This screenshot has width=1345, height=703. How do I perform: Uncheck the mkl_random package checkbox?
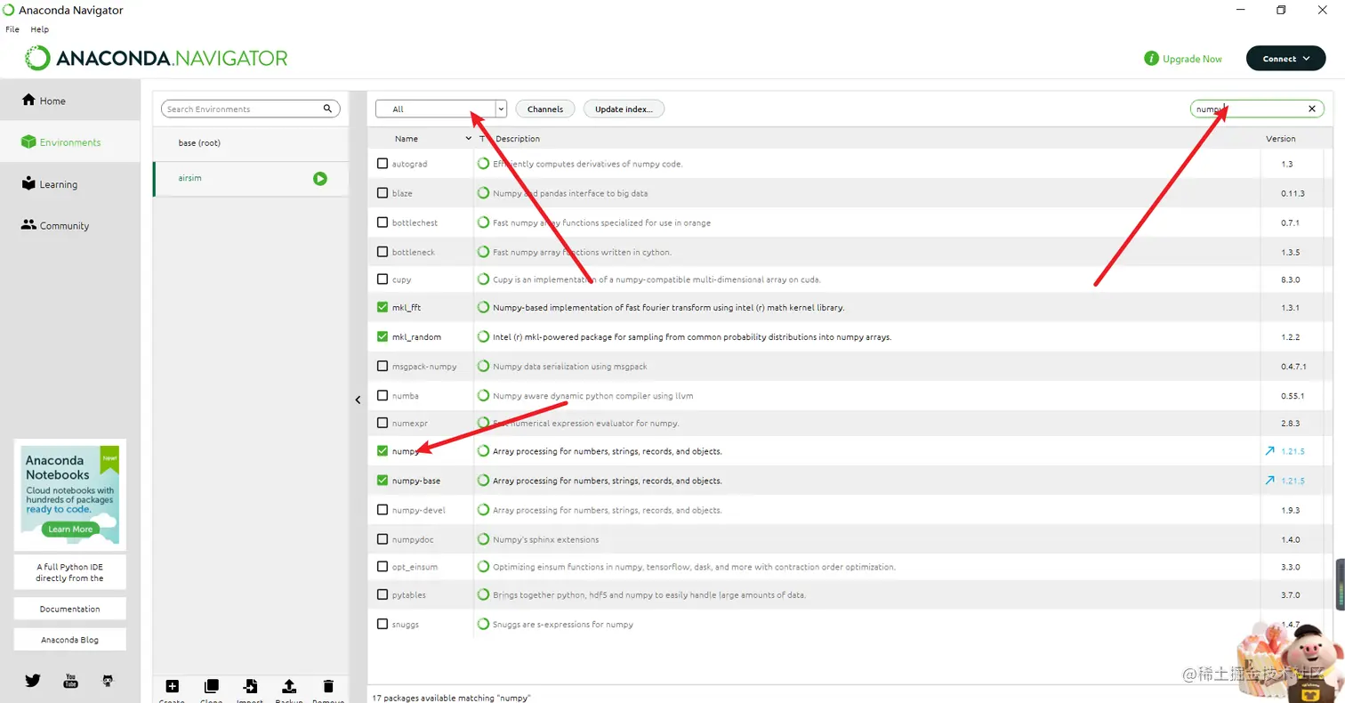[383, 337]
